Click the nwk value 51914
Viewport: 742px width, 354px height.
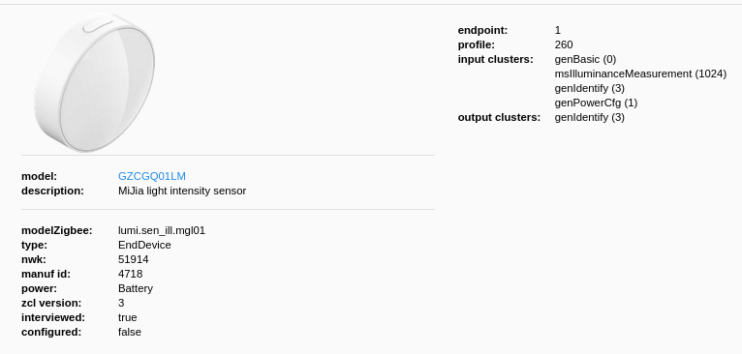134,259
